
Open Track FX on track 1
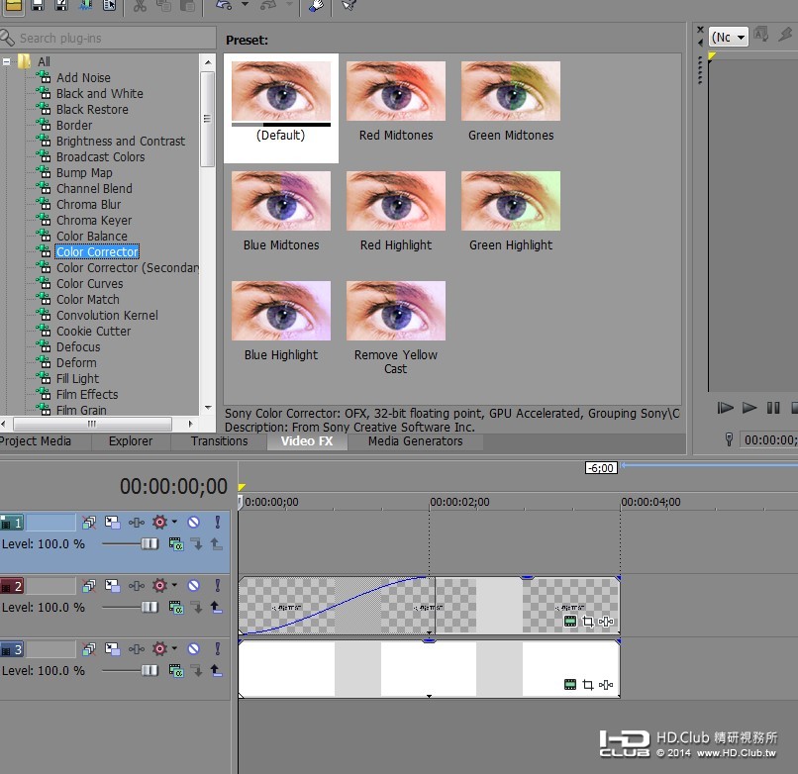point(137,523)
